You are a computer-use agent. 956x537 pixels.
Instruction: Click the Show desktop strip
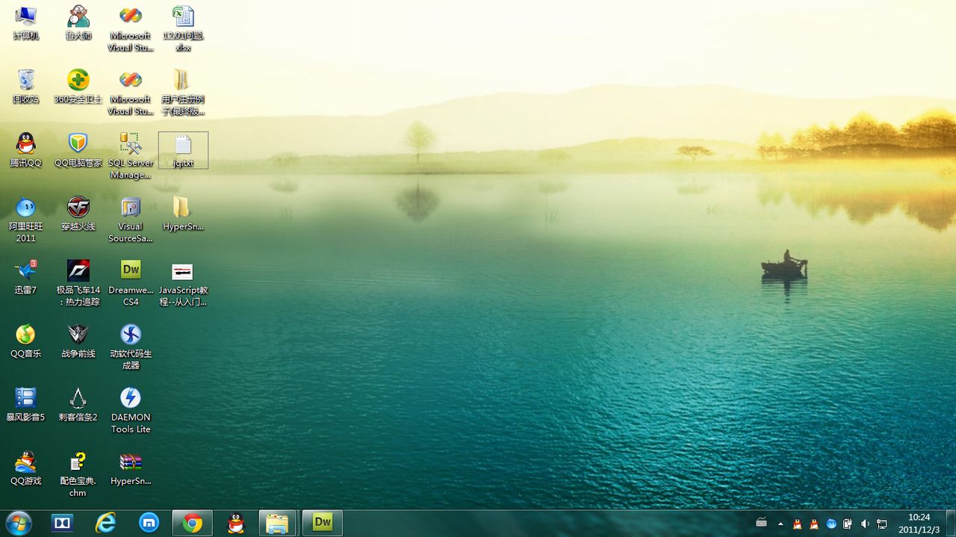click(x=950, y=523)
